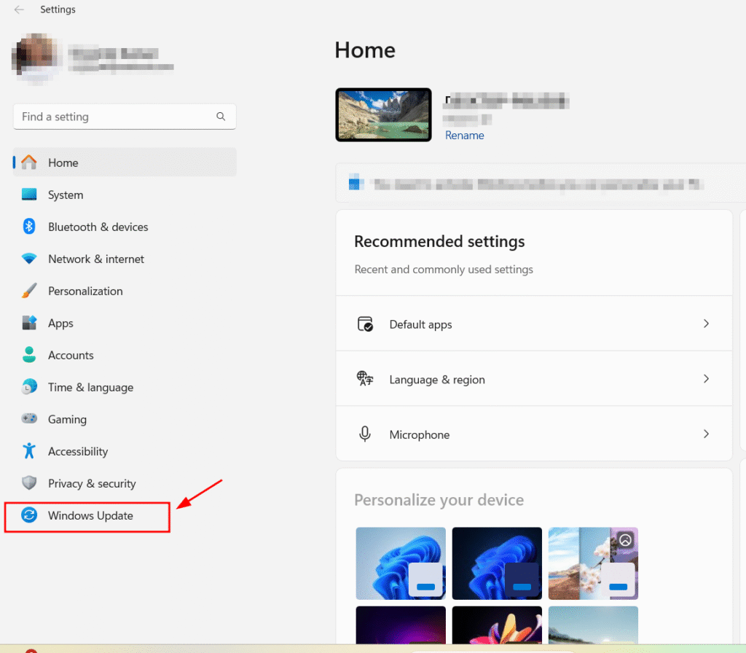Focus the Find a setting search box

coord(125,117)
